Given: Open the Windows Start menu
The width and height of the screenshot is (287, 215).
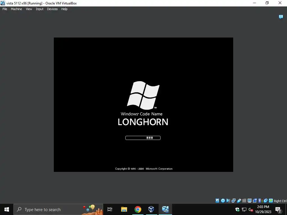Looking at the screenshot, I should (x=7, y=209).
